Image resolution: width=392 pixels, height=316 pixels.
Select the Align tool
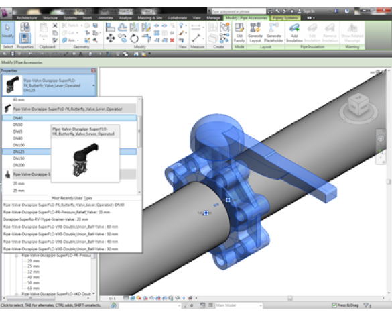click(111, 28)
